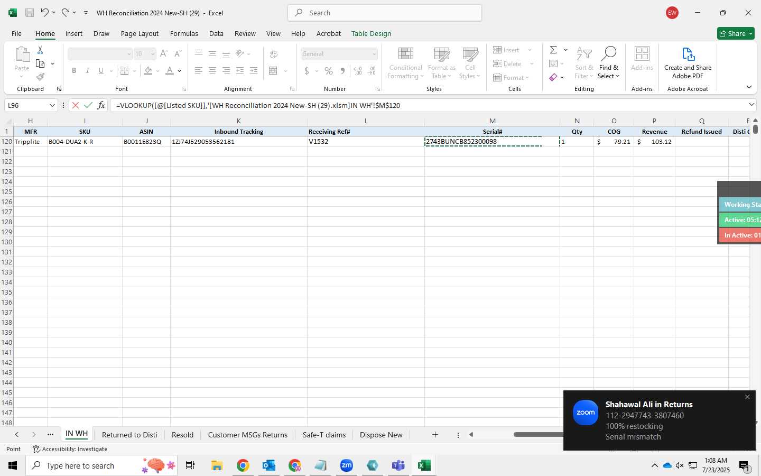Toggle align right
This screenshot has width=761, height=476.
click(x=226, y=71)
